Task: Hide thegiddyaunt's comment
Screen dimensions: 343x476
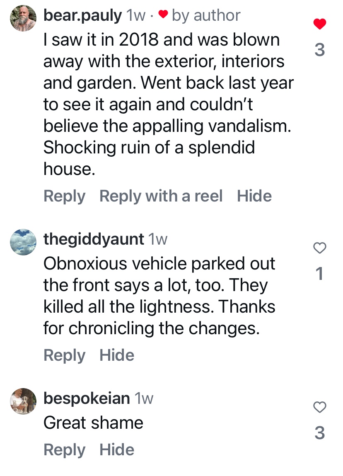Action: click(117, 355)
